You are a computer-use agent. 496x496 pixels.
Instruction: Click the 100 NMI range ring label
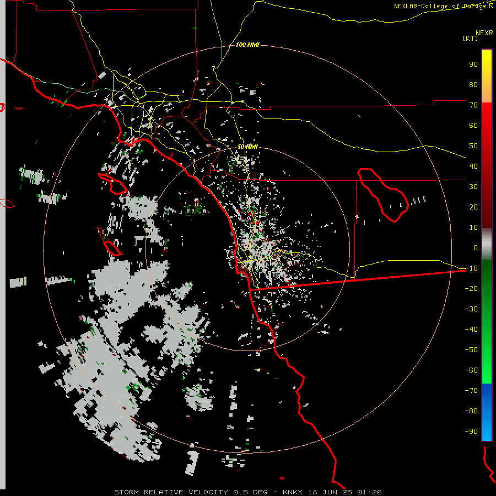(x=247, y=45)
